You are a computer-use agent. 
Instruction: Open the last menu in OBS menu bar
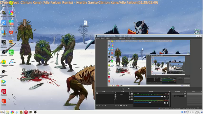click(133, 38)
